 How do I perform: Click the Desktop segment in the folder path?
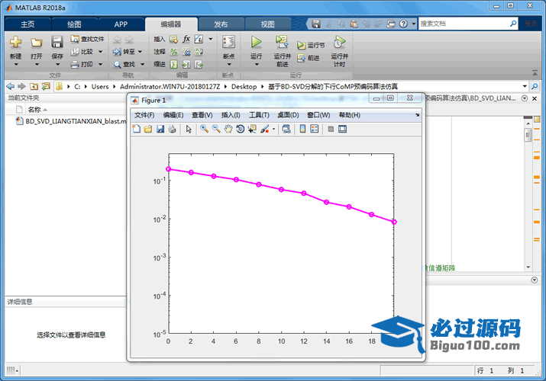click(x=244, y=86)
